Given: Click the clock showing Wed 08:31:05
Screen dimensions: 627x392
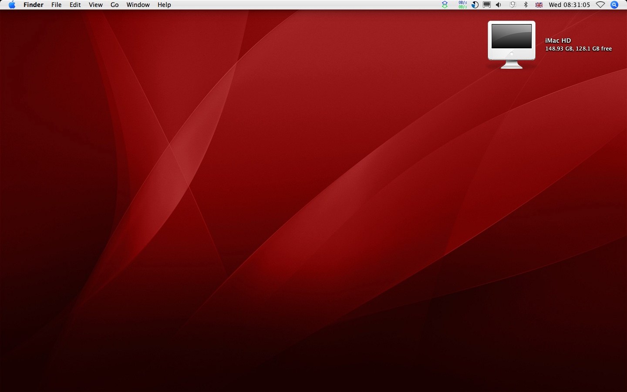Looking at the screenshot, I should coord(570,5).
